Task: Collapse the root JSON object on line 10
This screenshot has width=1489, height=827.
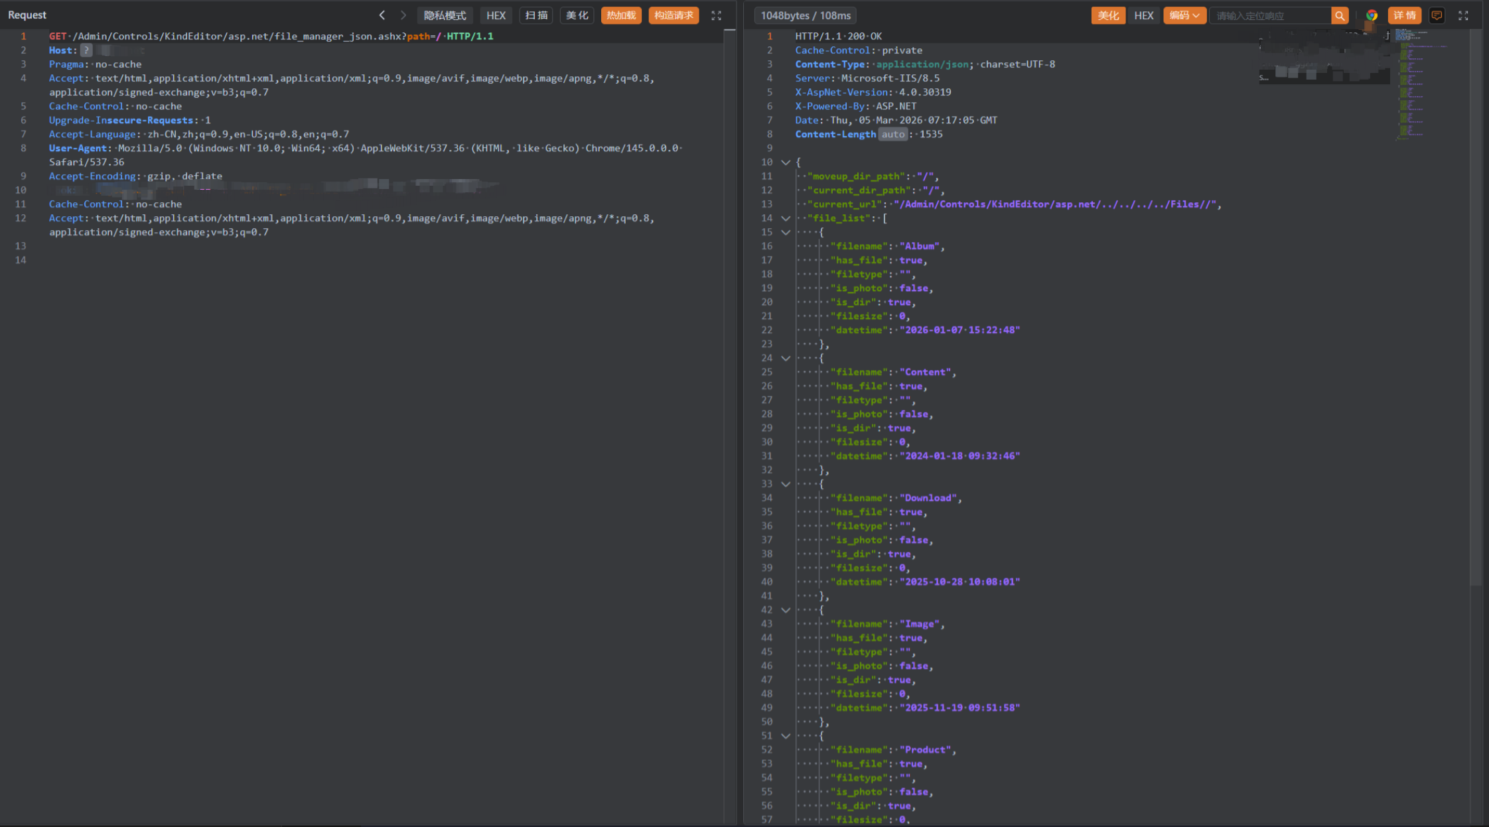Action: click(786, 162)
